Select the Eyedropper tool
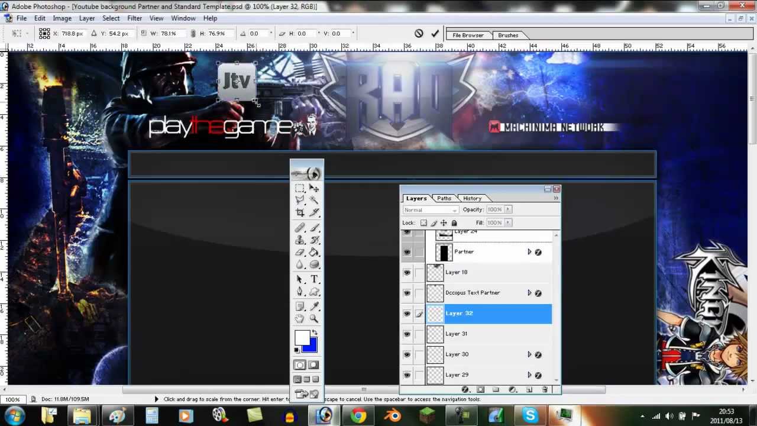This screenshot has width=757, height=426. [x=314, y=306]
